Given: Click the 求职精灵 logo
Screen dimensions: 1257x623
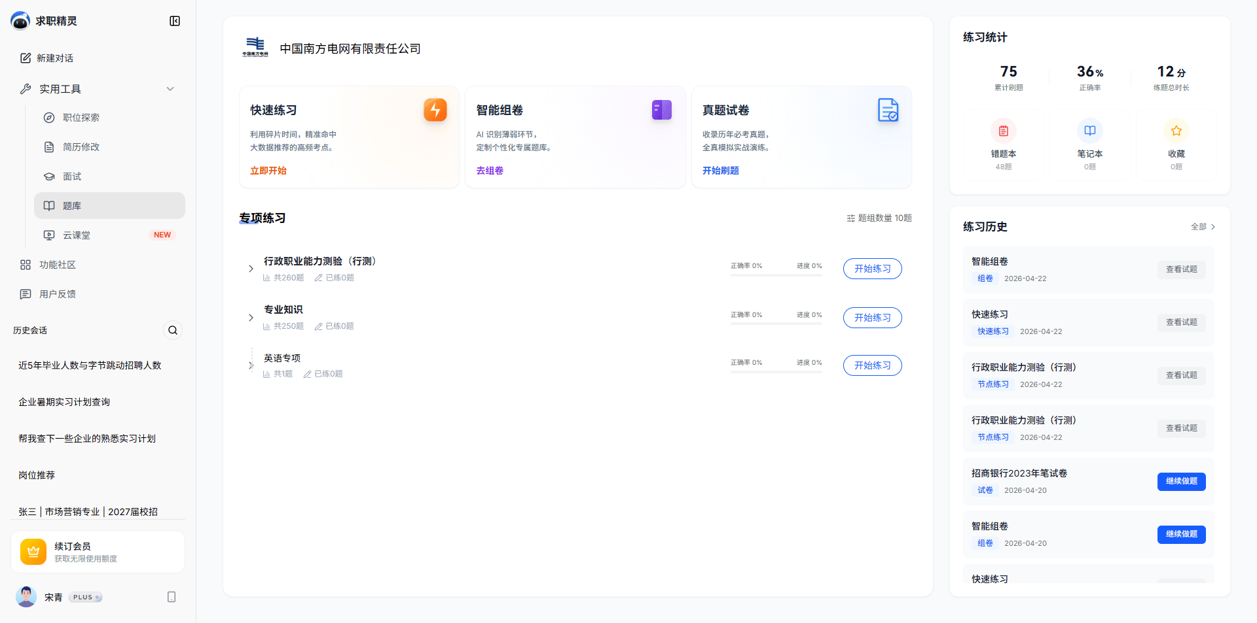Looking at the screenshot, I should [20, 21].
